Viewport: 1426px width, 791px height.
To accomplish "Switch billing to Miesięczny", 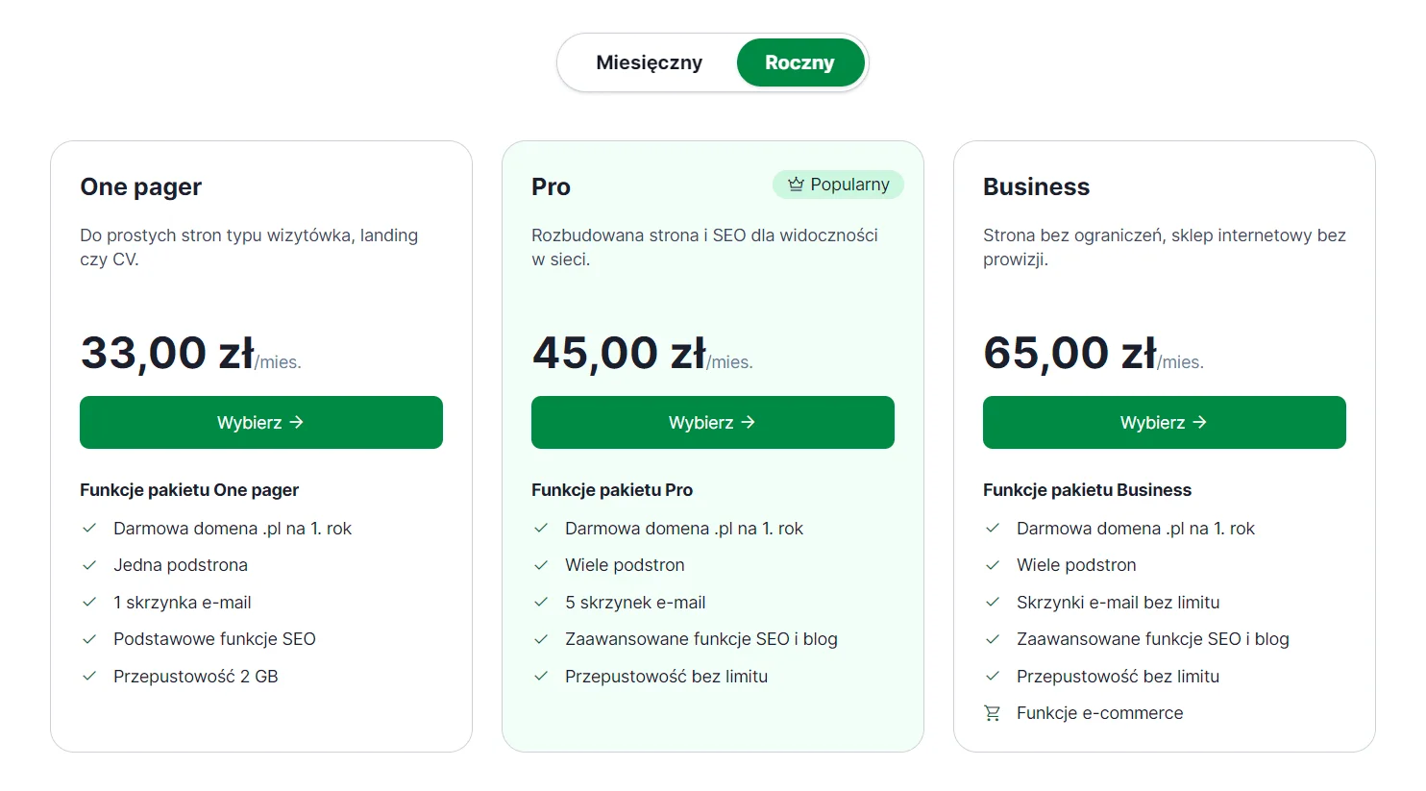I will pyautogui.click(x=649, y=62).
